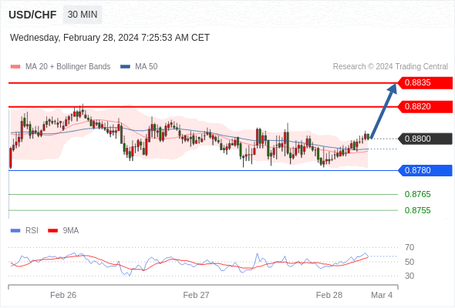Click the RSI 30 level label
The width and height of the screenshot is (455, 308).
[x=410, y=276]
